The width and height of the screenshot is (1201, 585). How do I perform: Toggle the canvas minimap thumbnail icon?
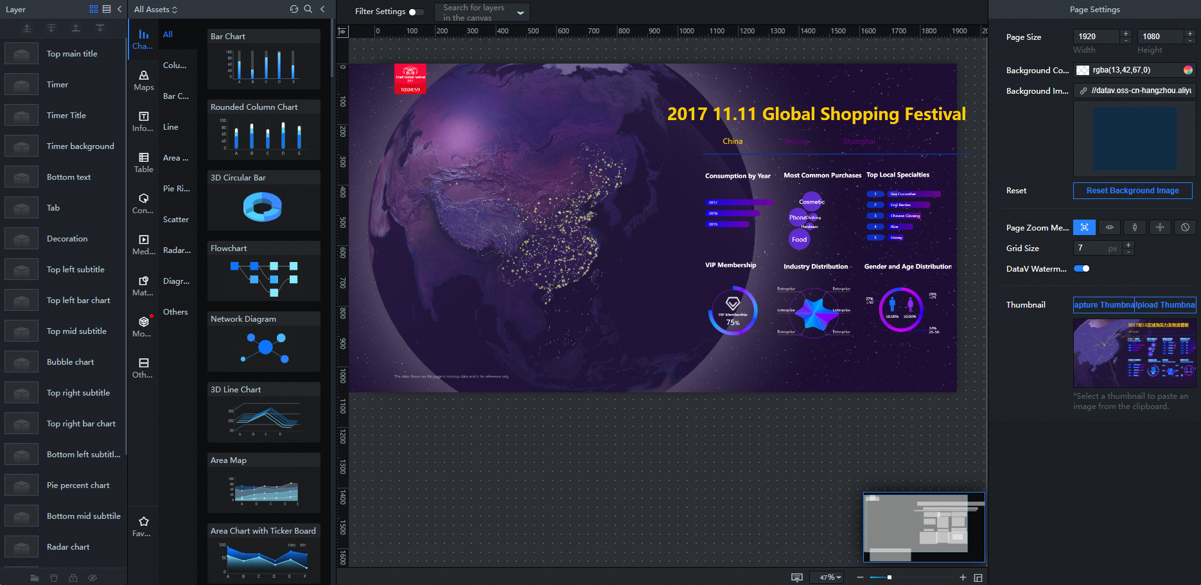(978, 577)
